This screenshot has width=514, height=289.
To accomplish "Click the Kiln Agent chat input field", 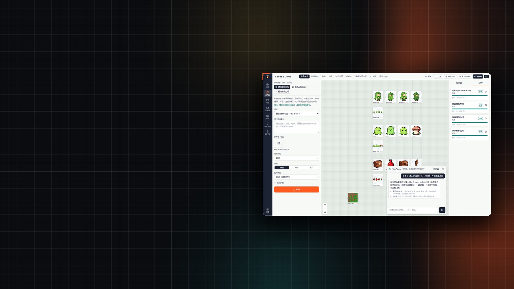I will pyautogui.click(x=413, y=210).
